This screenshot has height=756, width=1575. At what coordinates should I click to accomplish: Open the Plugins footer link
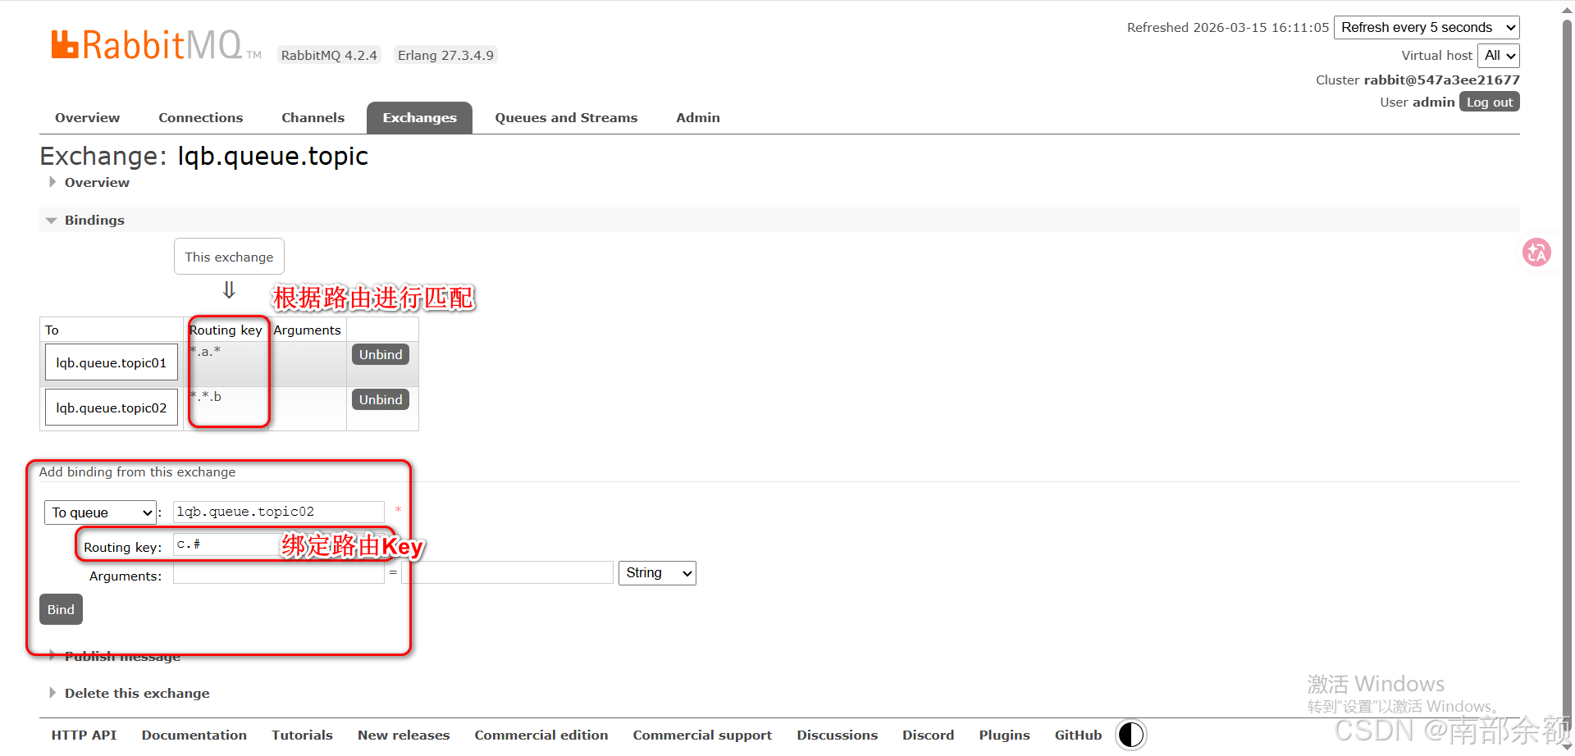[x=1004, y=735]
